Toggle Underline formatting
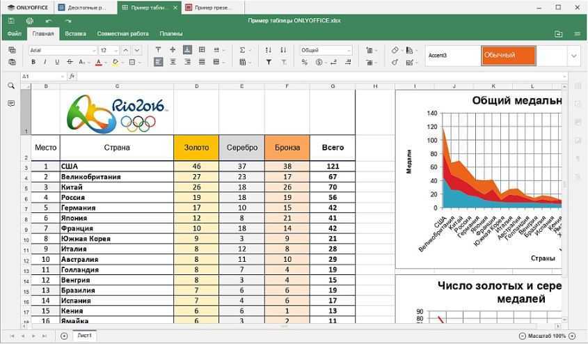Image resolution: width=588 pixels, height=344 pixels. 57,62
